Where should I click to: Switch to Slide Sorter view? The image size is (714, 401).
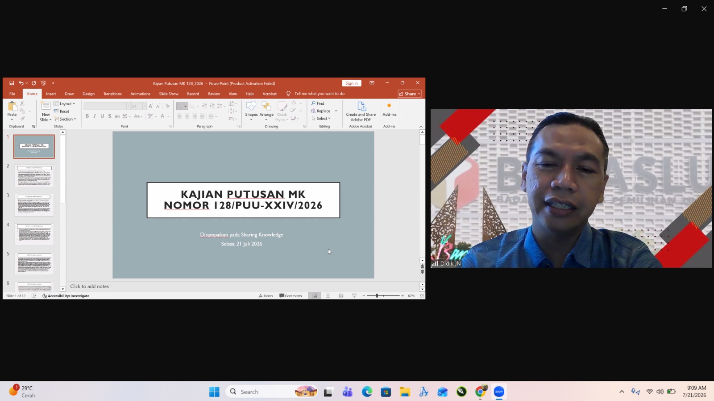[x=328, y=296]
